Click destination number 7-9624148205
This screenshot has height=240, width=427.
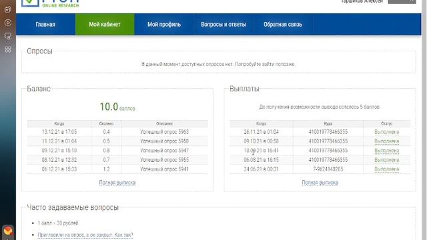point(328,169)
